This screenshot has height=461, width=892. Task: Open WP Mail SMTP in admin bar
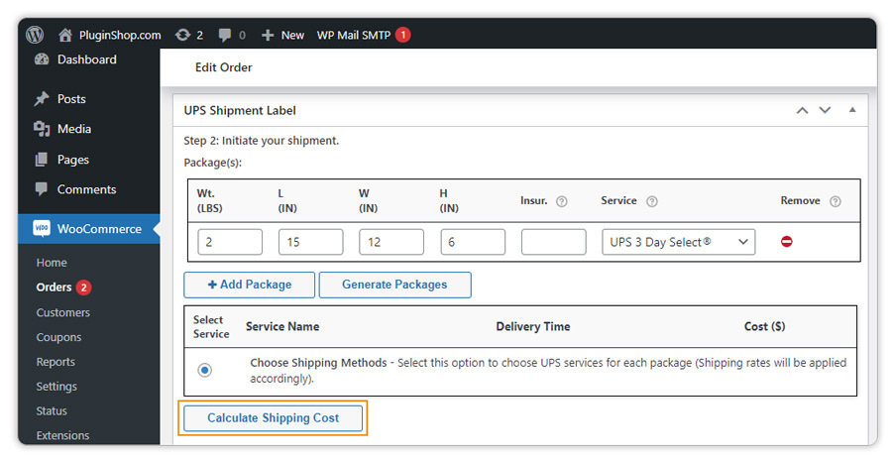[x=355, y=35]
